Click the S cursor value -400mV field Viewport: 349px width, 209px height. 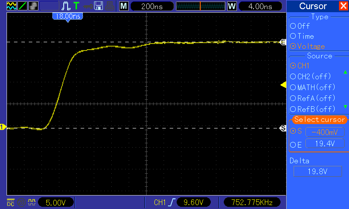coord(325,132)
